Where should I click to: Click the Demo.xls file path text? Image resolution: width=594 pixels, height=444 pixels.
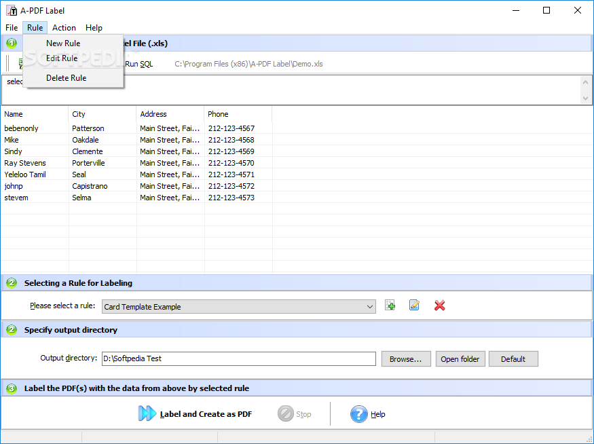click(x=248, y=64)
